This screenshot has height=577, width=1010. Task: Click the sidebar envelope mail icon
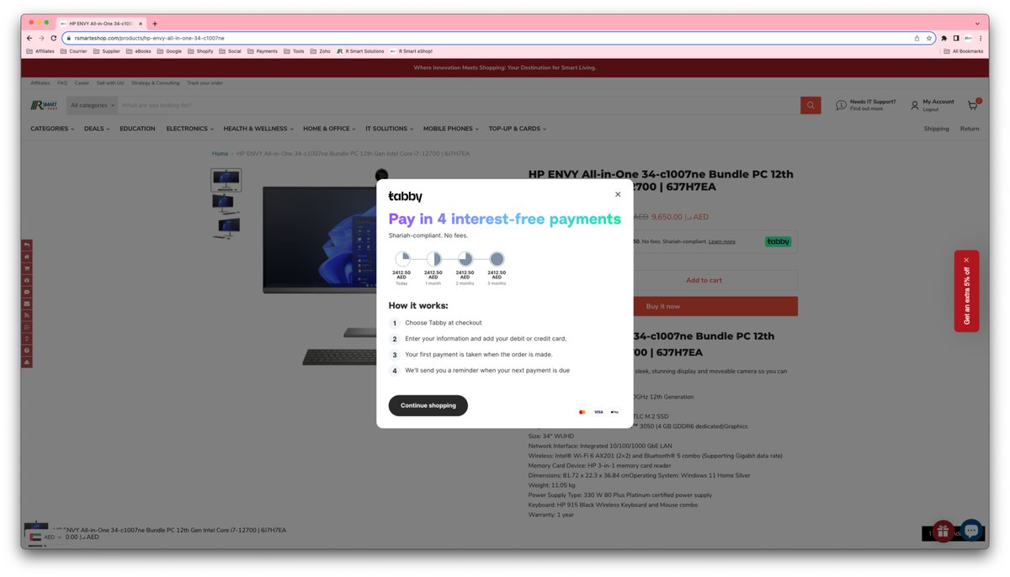point(27,304)
